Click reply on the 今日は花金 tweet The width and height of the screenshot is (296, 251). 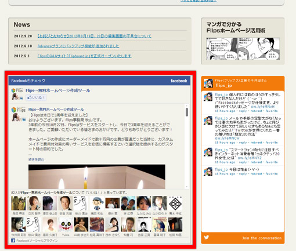coord(243,174)
